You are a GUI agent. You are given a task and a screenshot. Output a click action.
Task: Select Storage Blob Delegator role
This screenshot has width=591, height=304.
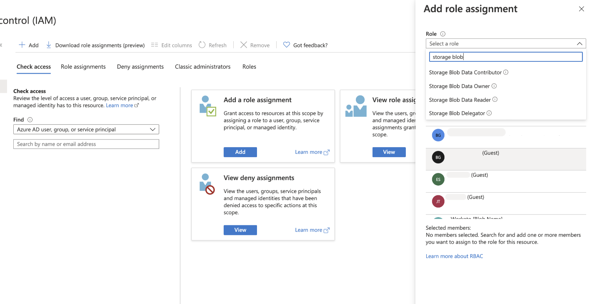[x=457, y=113]
